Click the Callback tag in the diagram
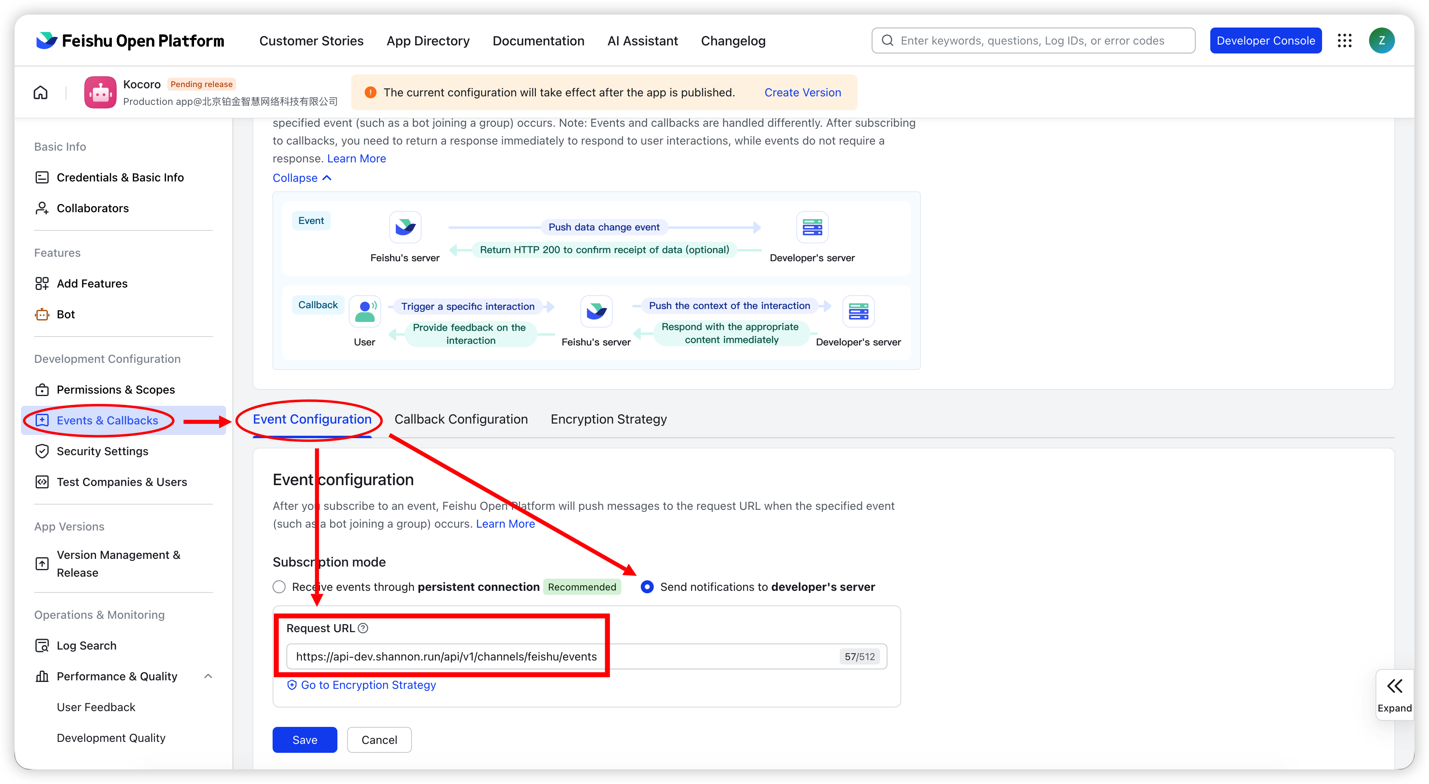 318,305
